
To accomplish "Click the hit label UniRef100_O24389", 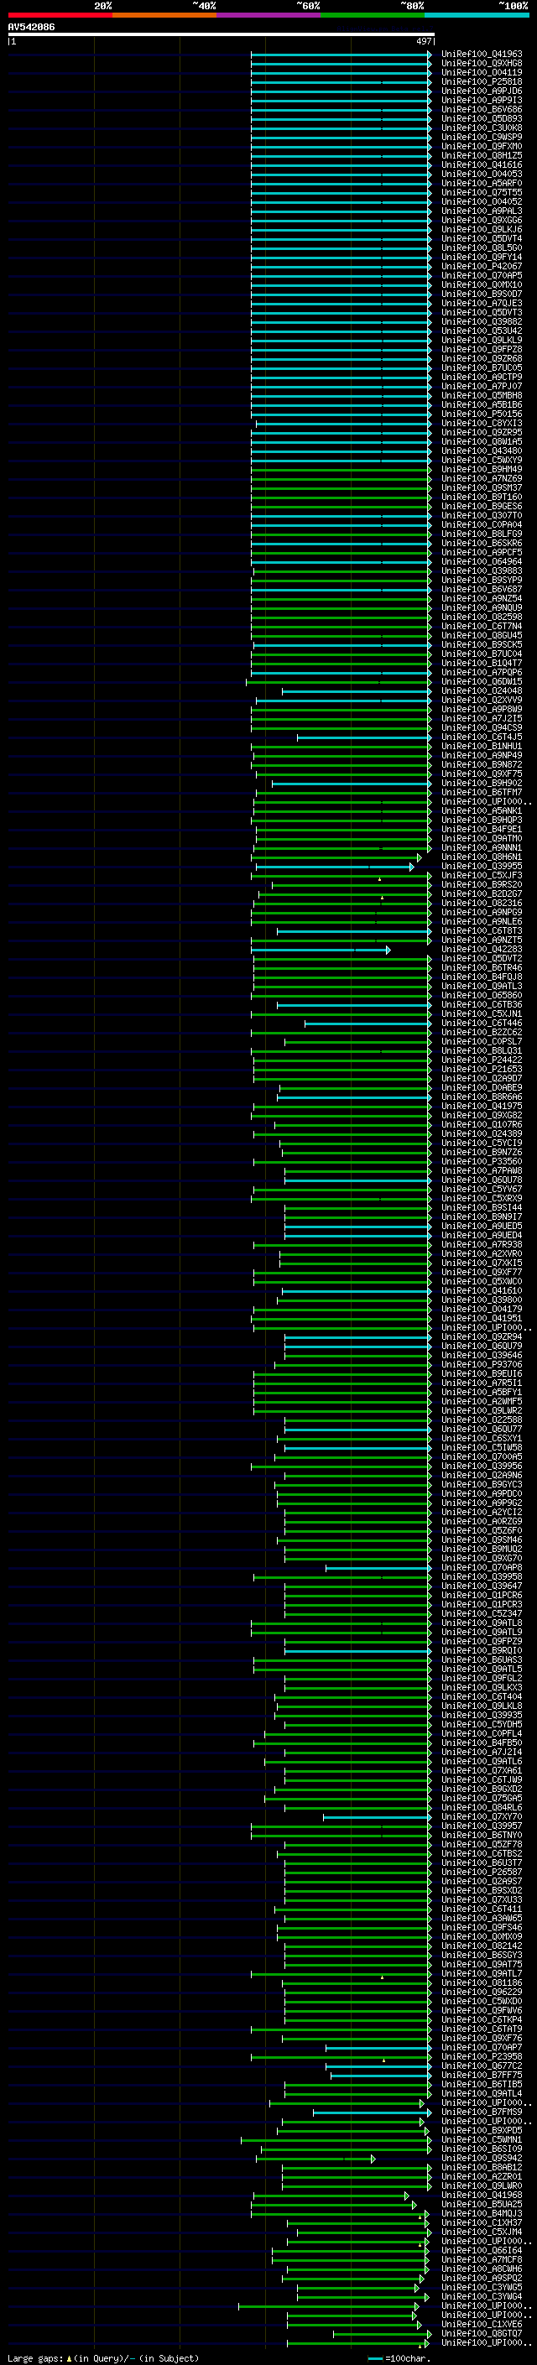I will [x=482, y=1135].
